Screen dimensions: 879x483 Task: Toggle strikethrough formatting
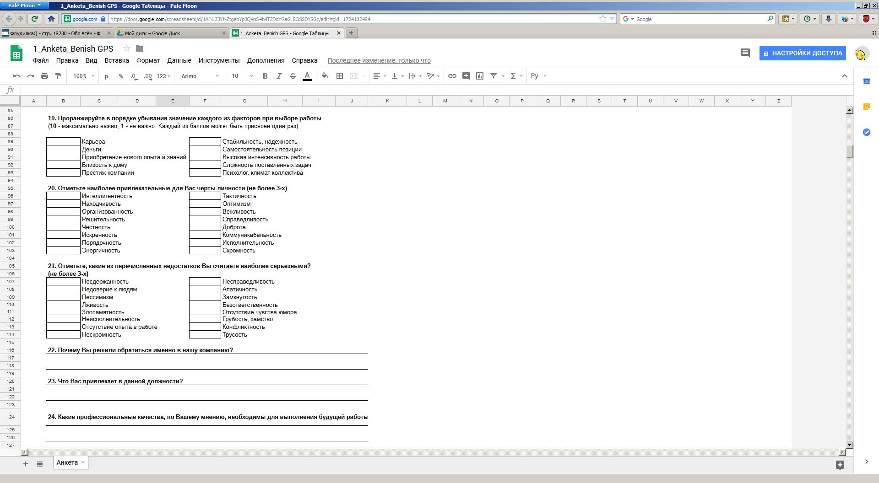coord(293,76)
